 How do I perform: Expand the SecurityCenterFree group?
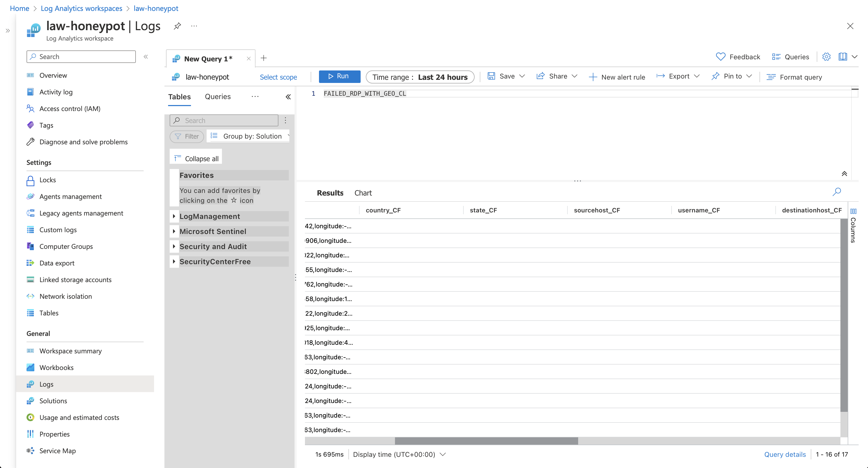(x=174, y=262)
